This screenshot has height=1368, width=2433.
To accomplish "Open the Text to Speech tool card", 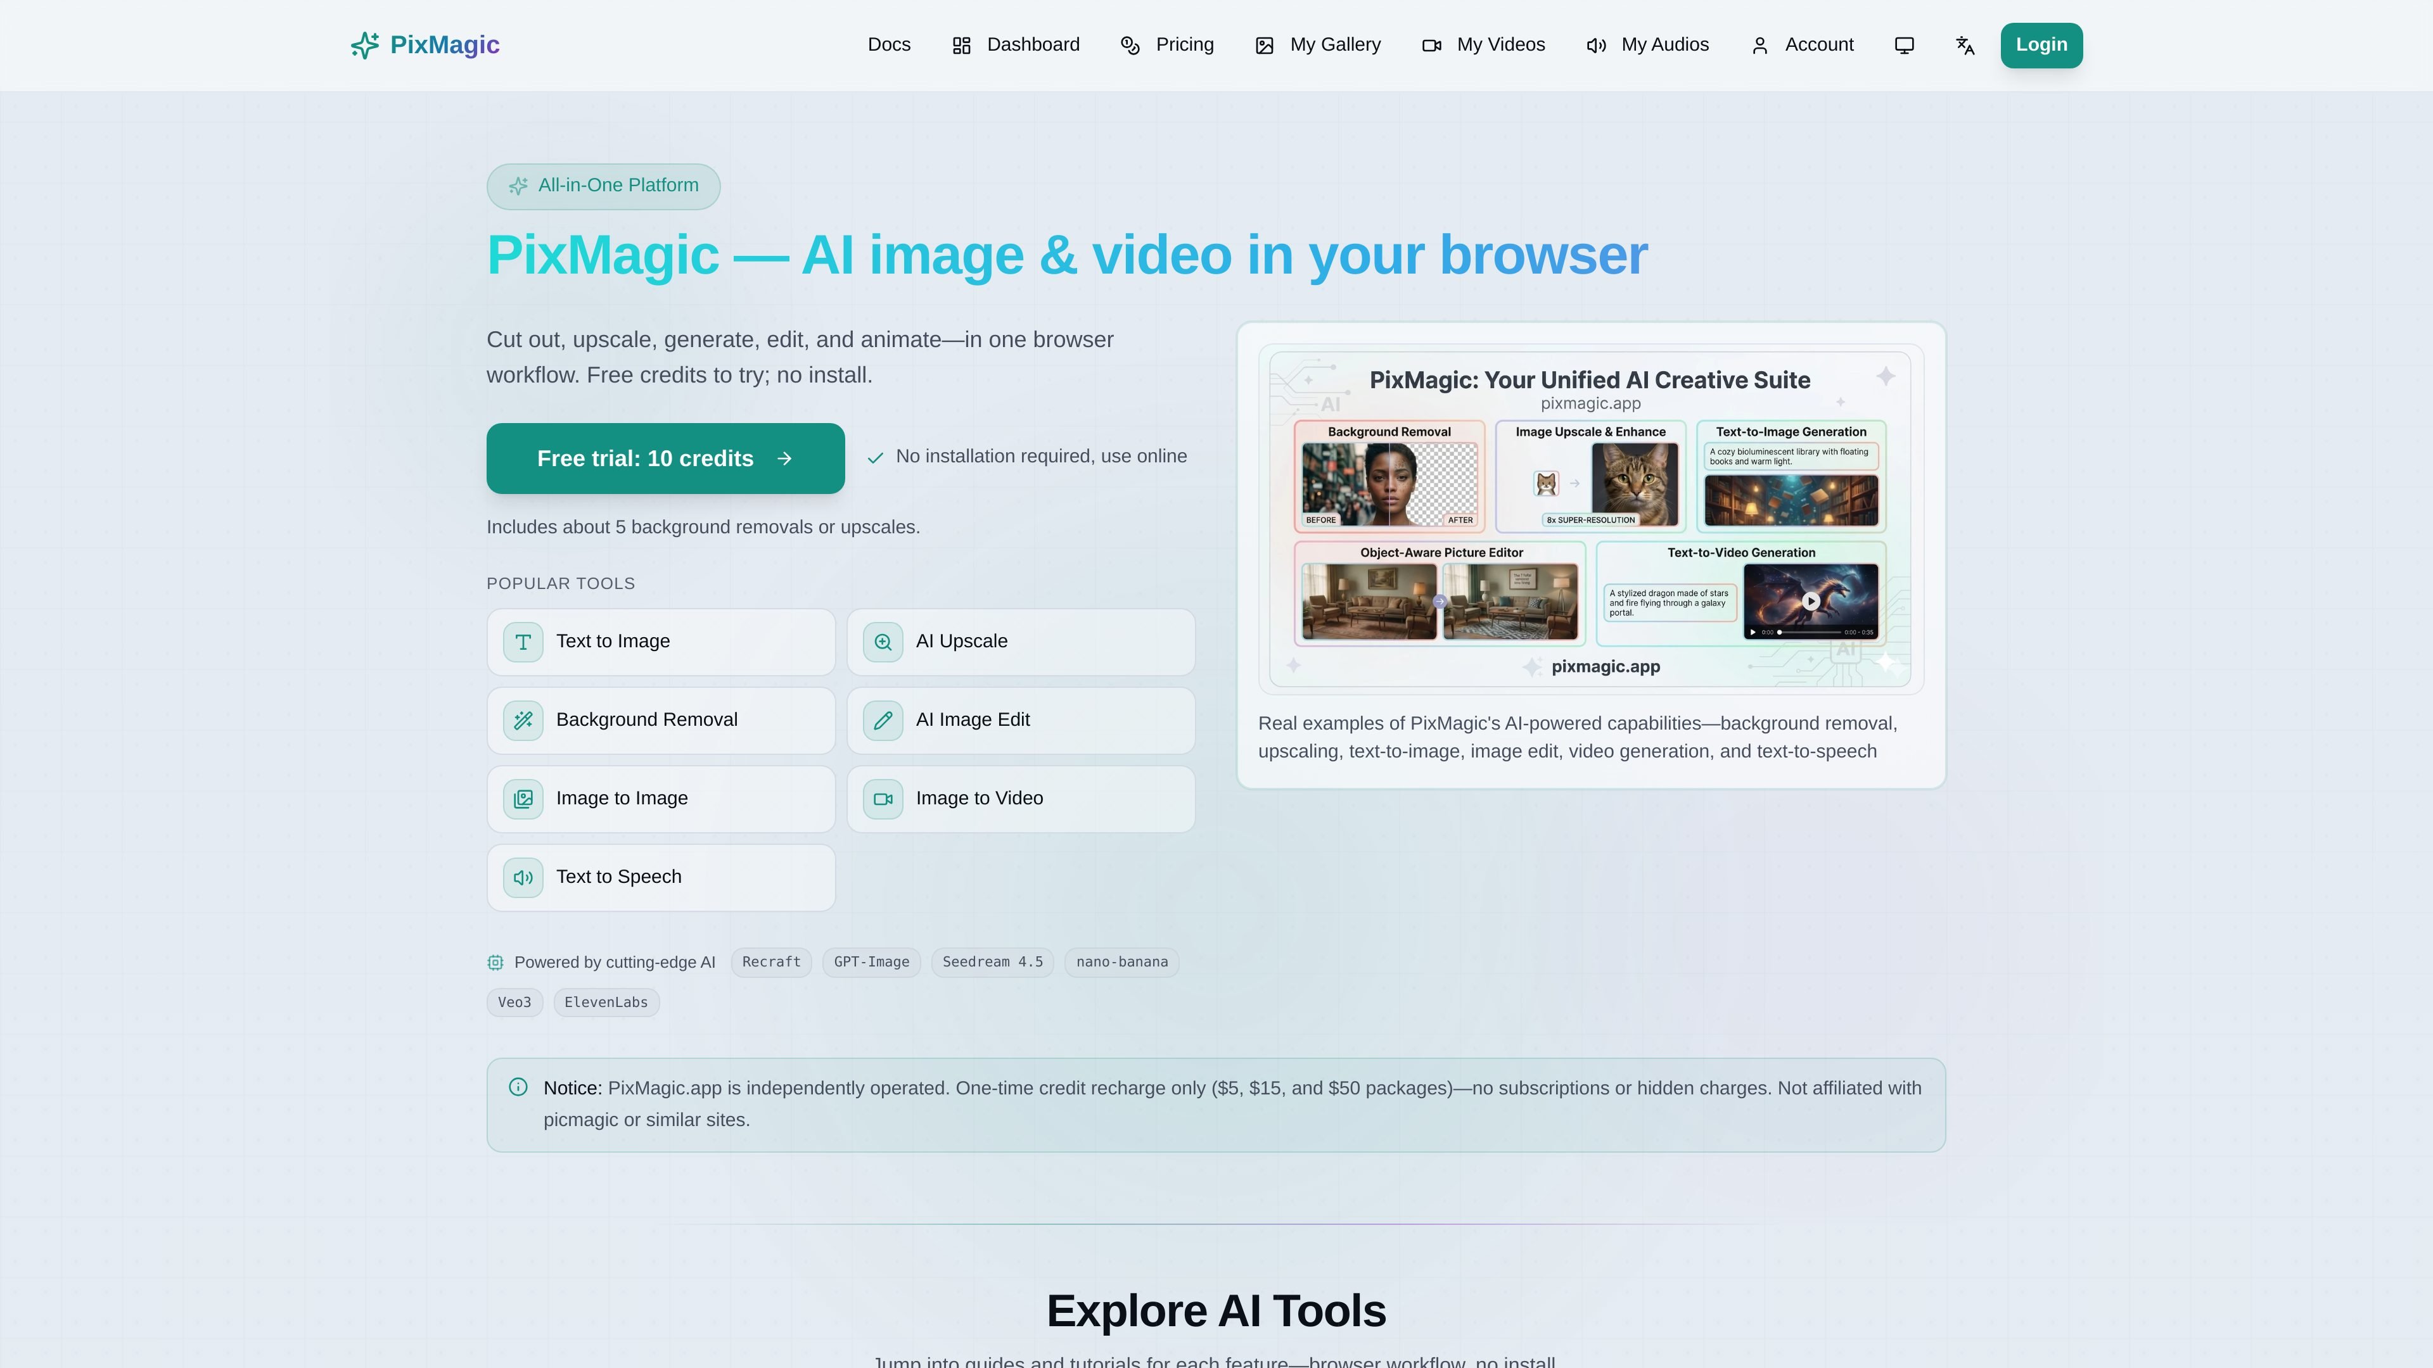I will (661, 877).
